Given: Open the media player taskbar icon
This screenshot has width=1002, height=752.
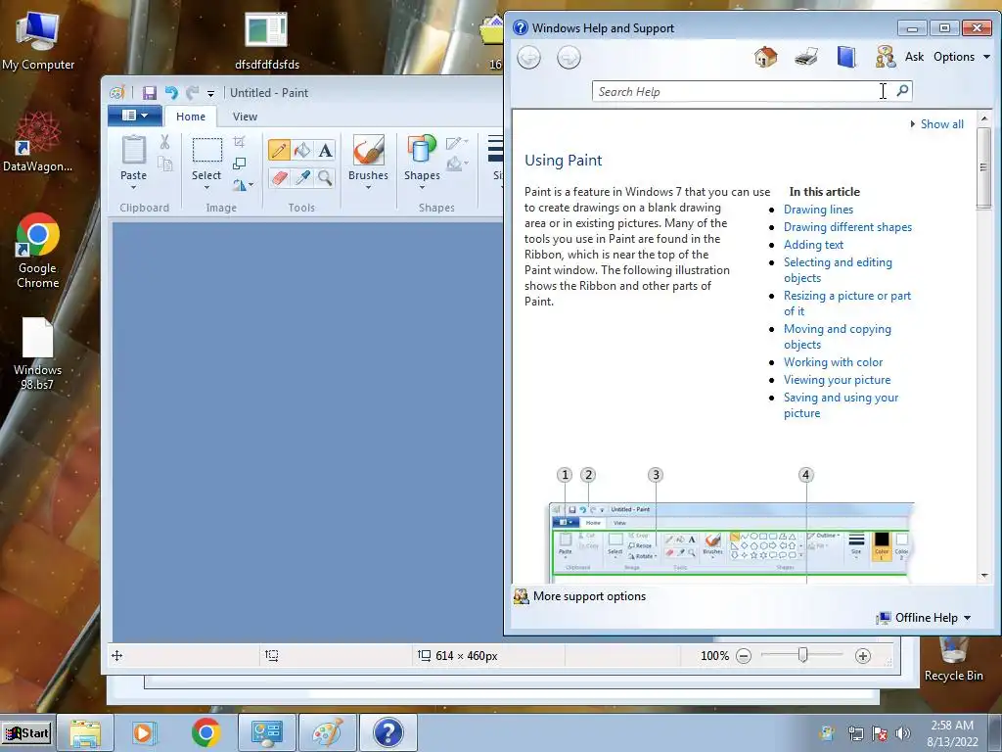Looking at the screenshot, I should tap(143, 732).
